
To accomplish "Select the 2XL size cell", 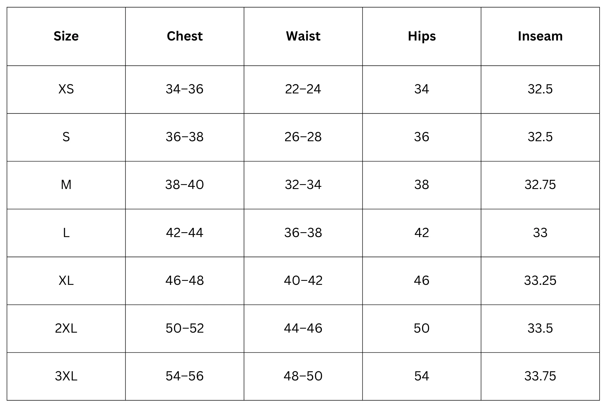I will click(x=66, y=328).
